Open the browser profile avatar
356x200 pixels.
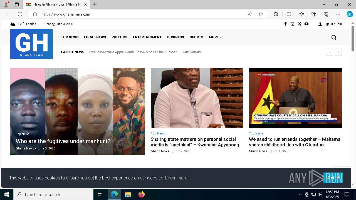pos(6,4)
